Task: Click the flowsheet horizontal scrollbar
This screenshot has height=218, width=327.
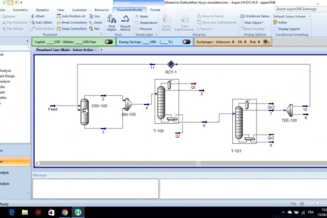Action: 181,163
